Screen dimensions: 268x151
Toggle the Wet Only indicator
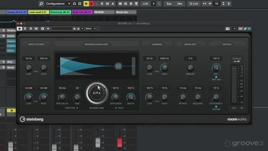[216, 77]
